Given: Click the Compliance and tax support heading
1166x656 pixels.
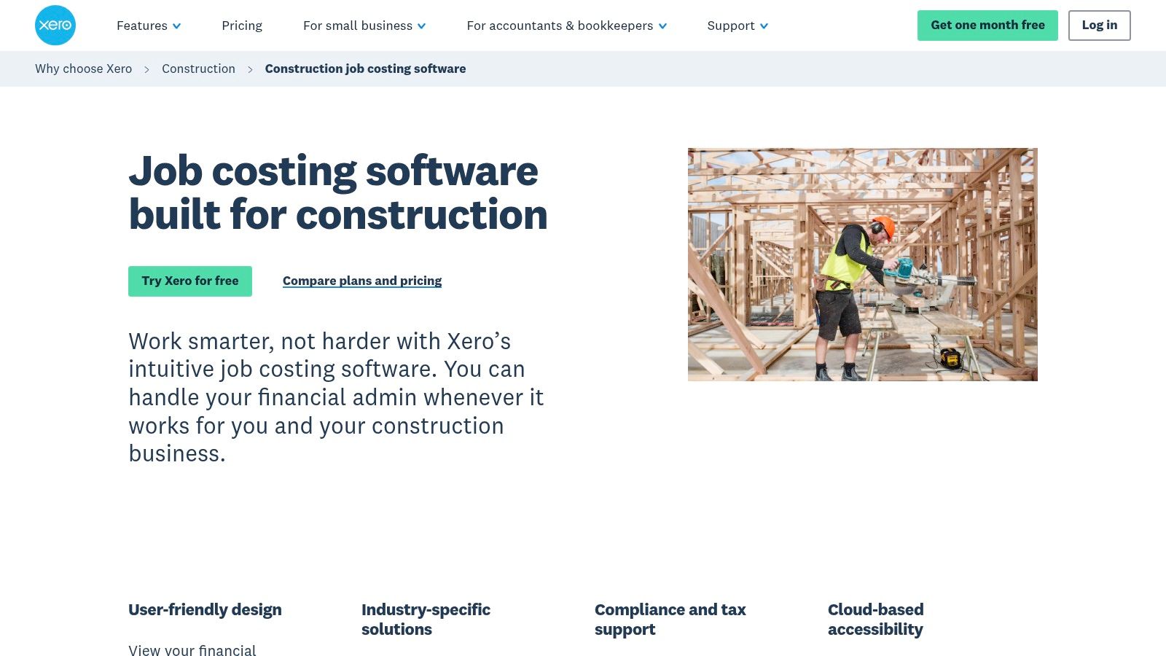Looking at the screenshot, I should 670,620.
